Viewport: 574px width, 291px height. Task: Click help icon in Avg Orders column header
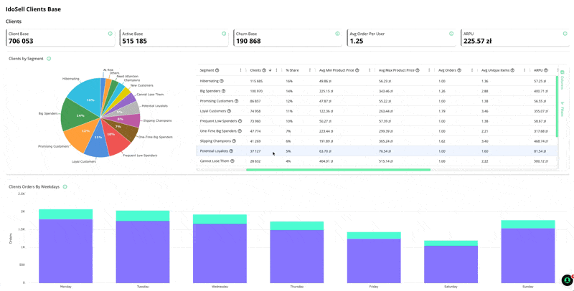[x=459, y=70]
